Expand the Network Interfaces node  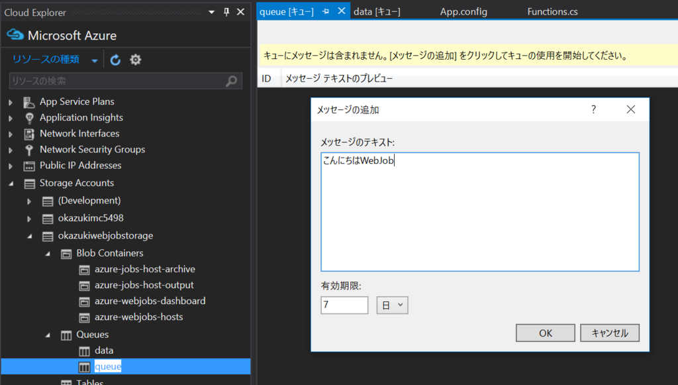11,134
